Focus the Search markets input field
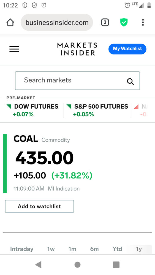 click(x=77, y=81)
